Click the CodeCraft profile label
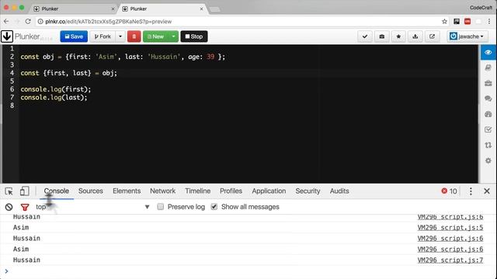The width and height of the screenshot is (497, 279). tap(481, 8)
